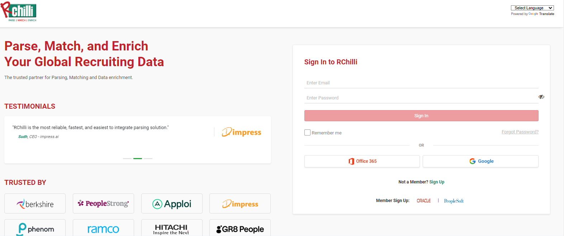Show the third testimonial slide indicator

pyautogui.click(x=148, y=158)
